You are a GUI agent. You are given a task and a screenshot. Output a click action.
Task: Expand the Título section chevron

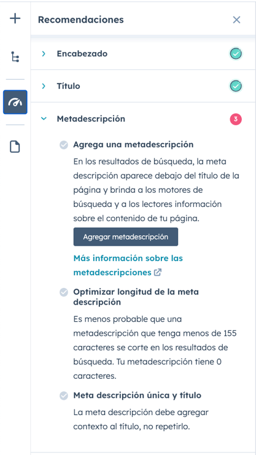44,86
